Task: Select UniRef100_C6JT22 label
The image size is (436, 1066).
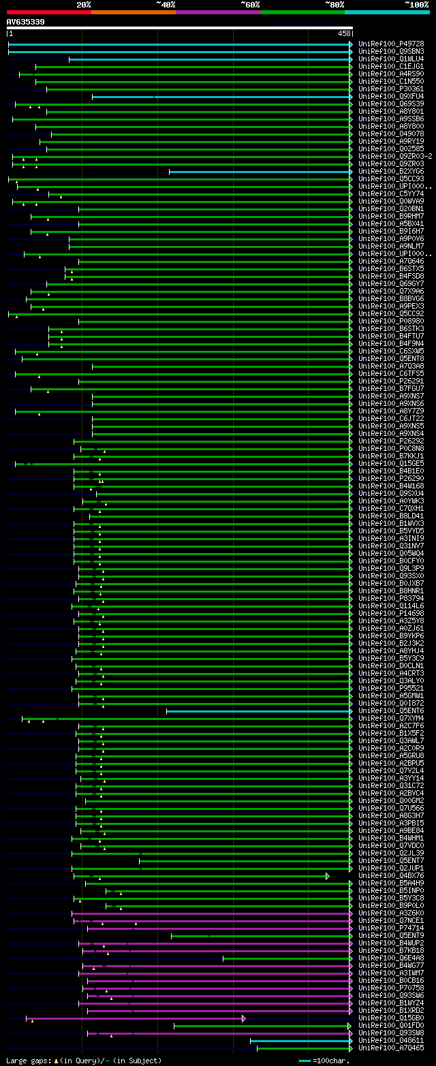Action: tap(391, 418)
